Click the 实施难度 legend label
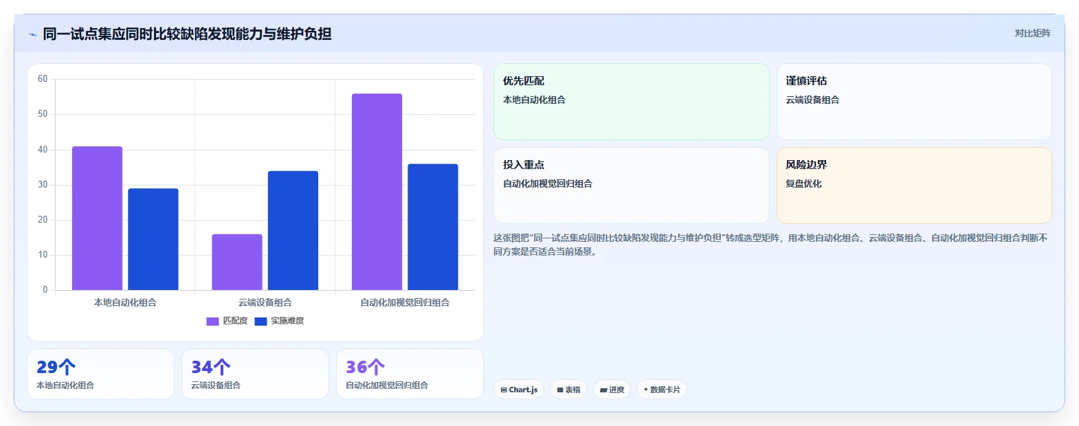The width and height of the screenshot is (1079, 426). (287, 321)
